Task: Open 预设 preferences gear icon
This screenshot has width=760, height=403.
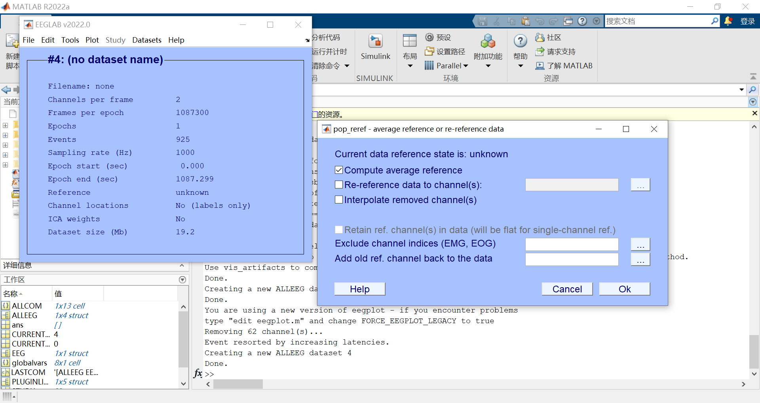Action: [x=429, y=37]
